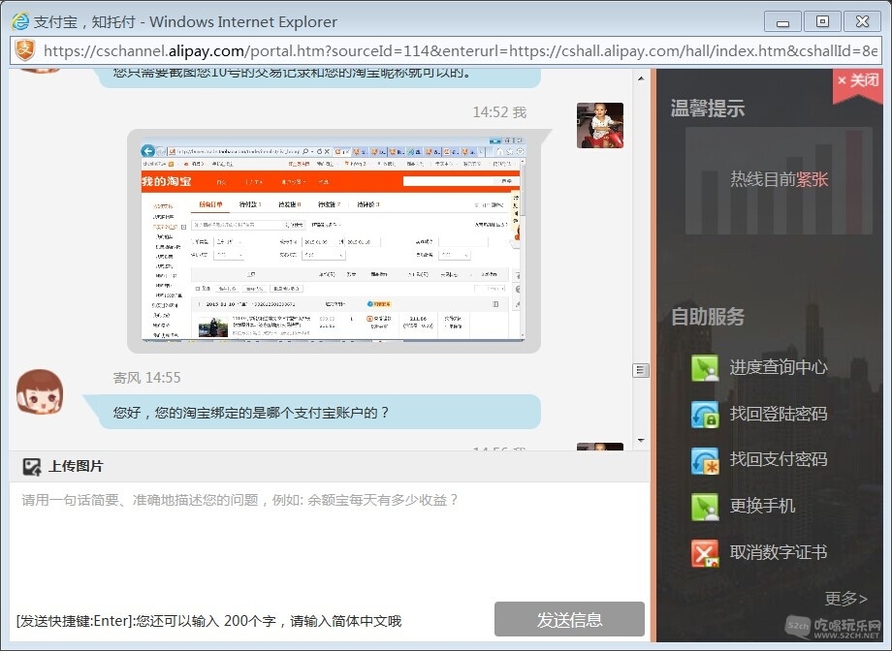The image size is (892, 651).
Task: Click the 寄风 14:55 sender label
Action: click(x=146, y=378)
